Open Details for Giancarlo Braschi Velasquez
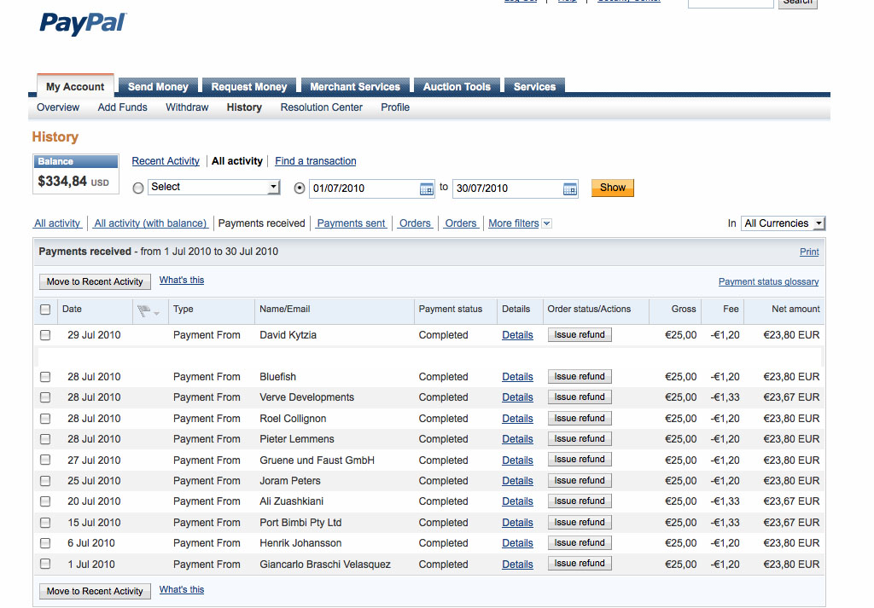 click(x=517, y=565)
